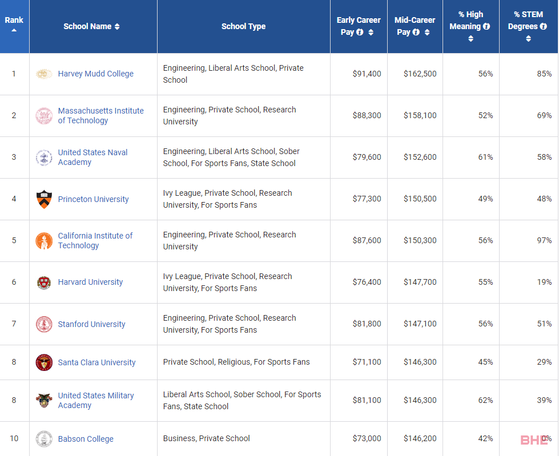
Task: Click the Santa Clara University seal icon
Action: tap(44, 362)
